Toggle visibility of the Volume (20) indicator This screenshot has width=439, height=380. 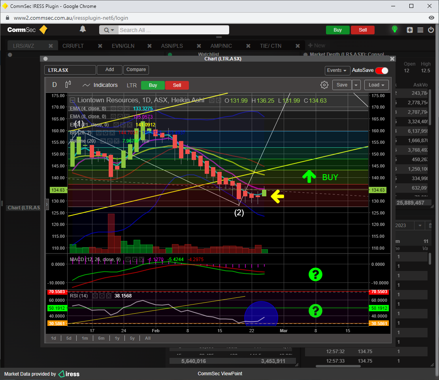103,141
